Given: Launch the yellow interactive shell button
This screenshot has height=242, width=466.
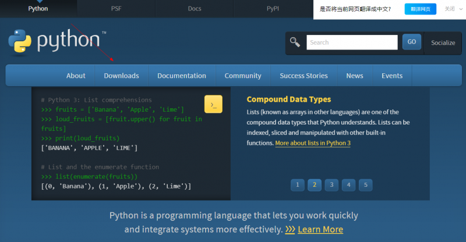Looking at the screenshot, I should [213, 104].
